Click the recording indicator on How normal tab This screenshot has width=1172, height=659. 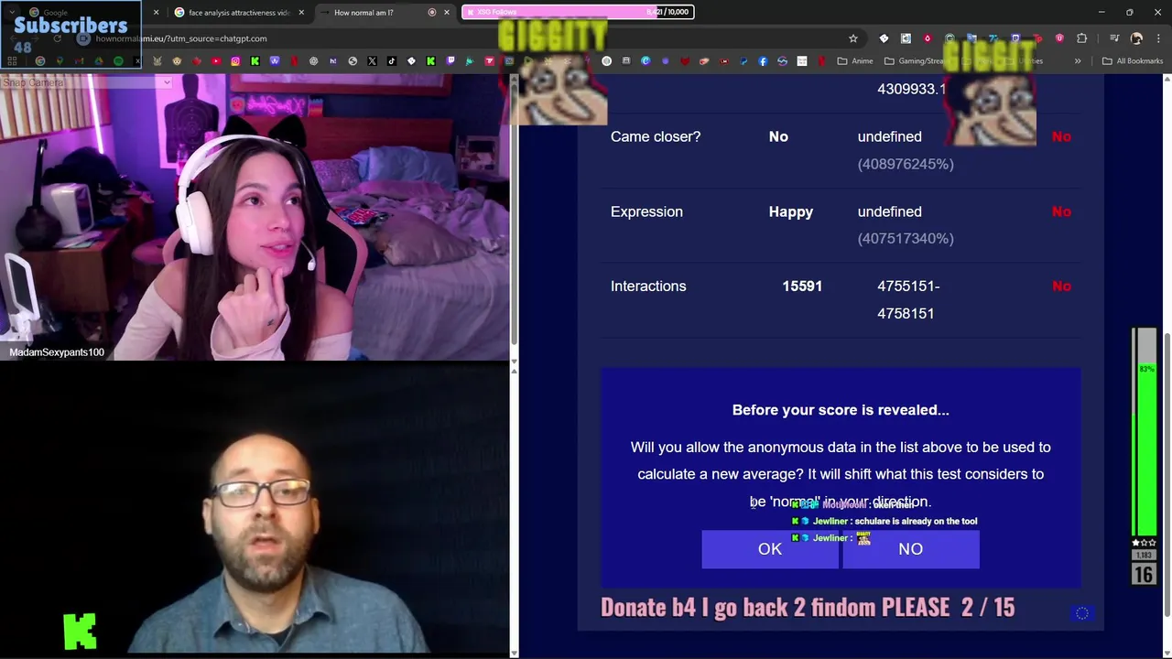click(431, 12)
